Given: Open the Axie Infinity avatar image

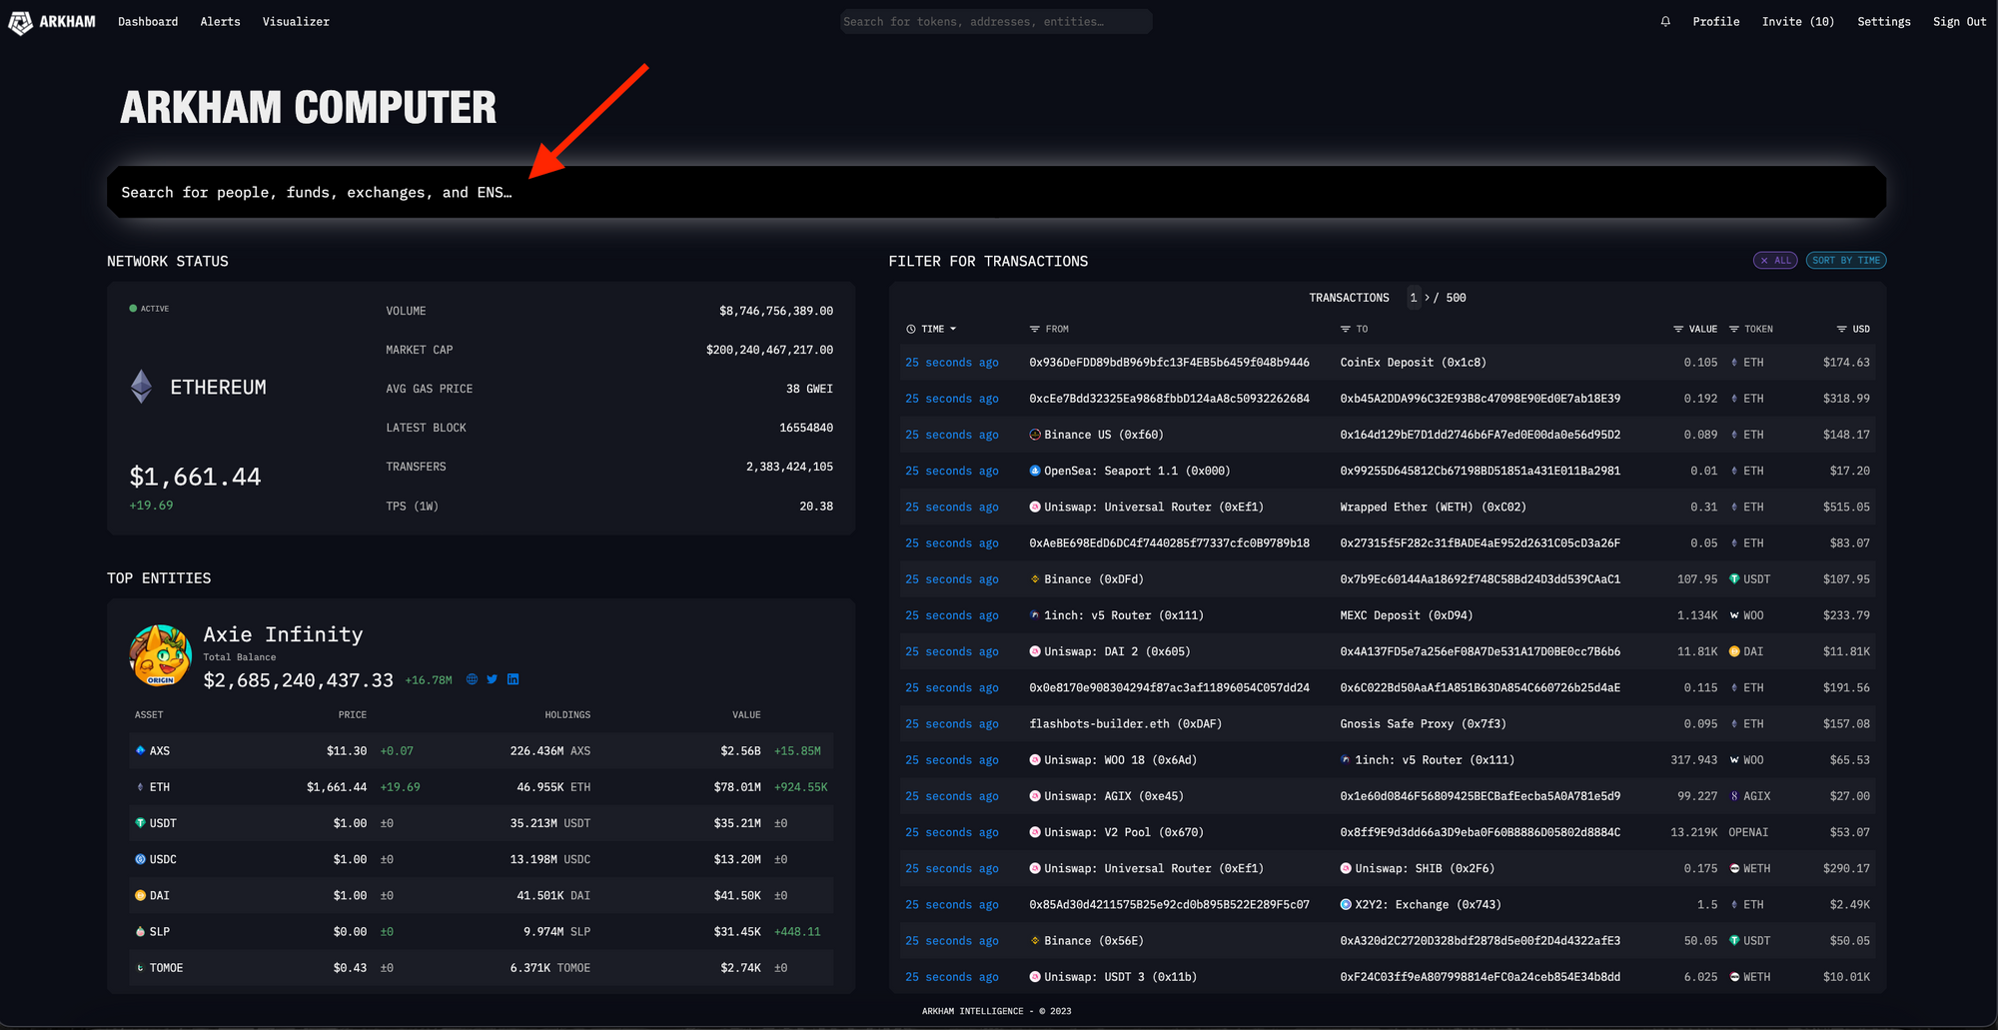Looking at the screenshot, I should pyautogui.click(x=160, y=655).
